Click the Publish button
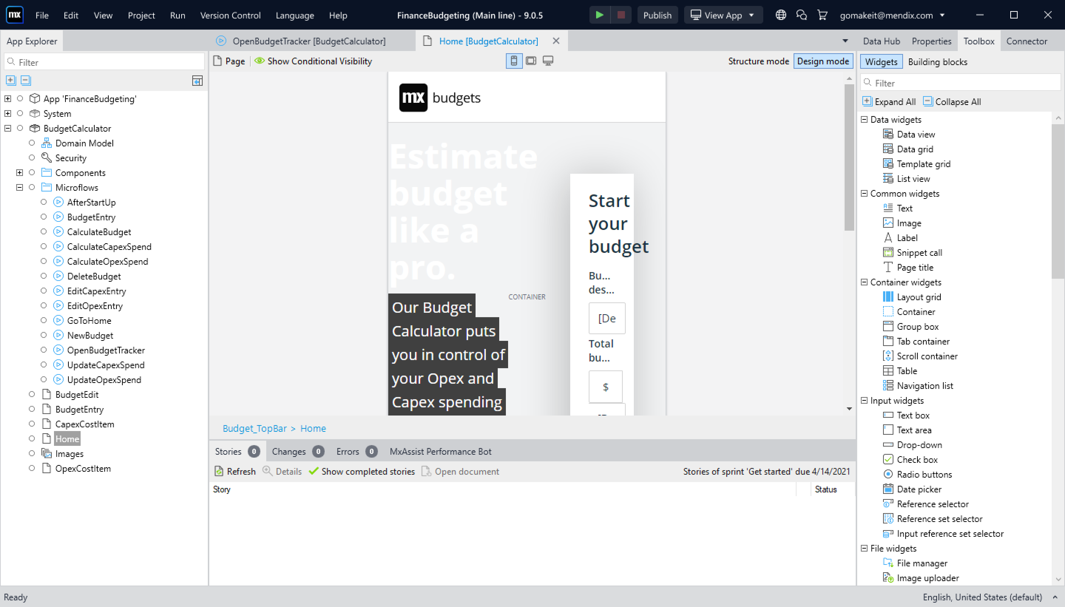 click(657, 14)
